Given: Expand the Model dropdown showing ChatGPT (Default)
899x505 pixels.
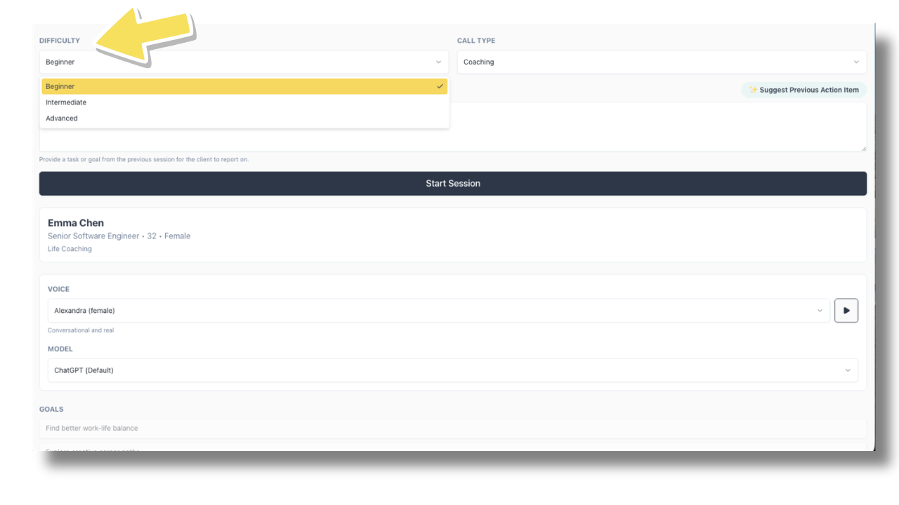Looking at the screenshot, I should click(449, 370).
